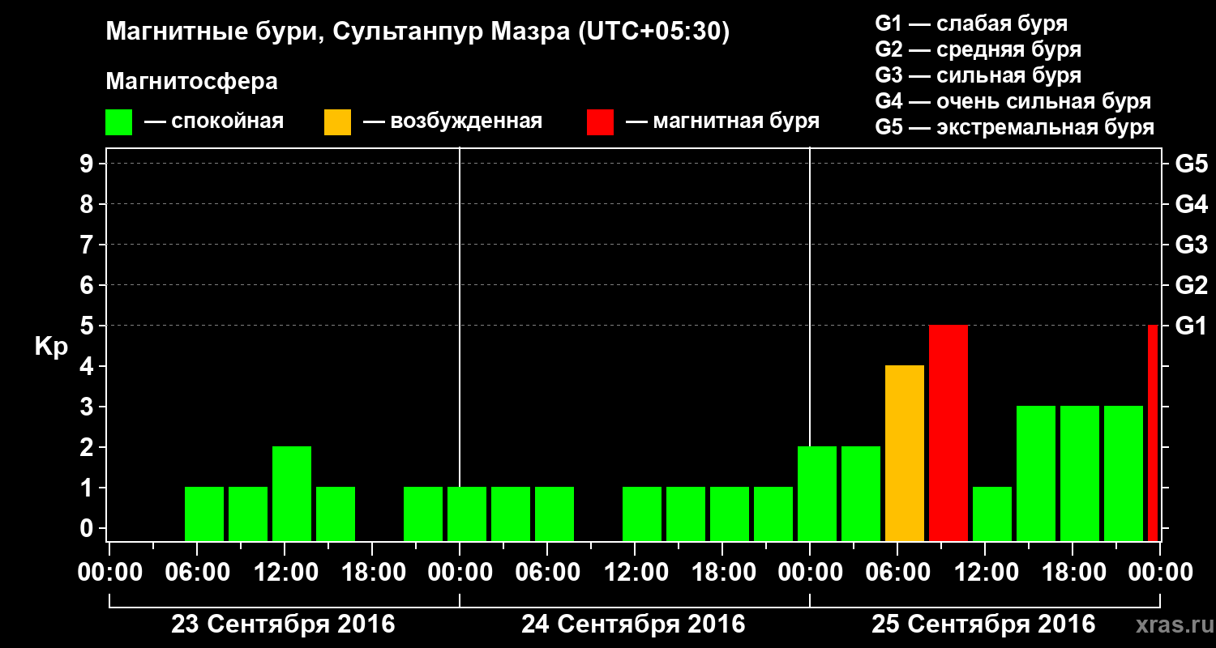Click the 'G1 — слабая буря' legend line
Viewport: 1216px width, 648px height.
coord(971,23)
